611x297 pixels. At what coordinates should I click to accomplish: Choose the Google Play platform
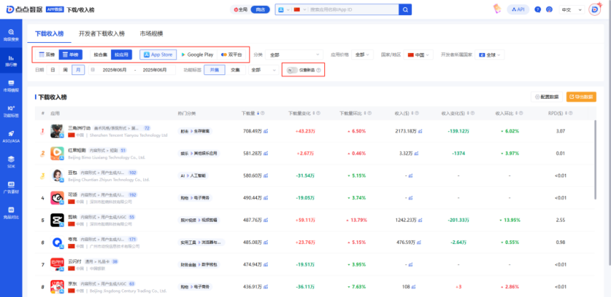click(x=197, y=54)
